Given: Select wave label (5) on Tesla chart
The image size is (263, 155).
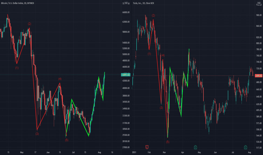Looking at the screenshot, I should [x=168, y=142].
